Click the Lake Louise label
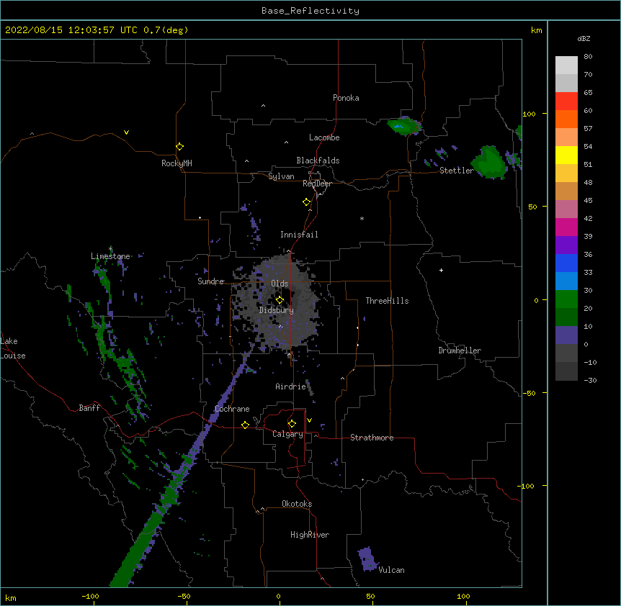Image resolution: width=621 pixels, height=606 pixels. (13, 348)
